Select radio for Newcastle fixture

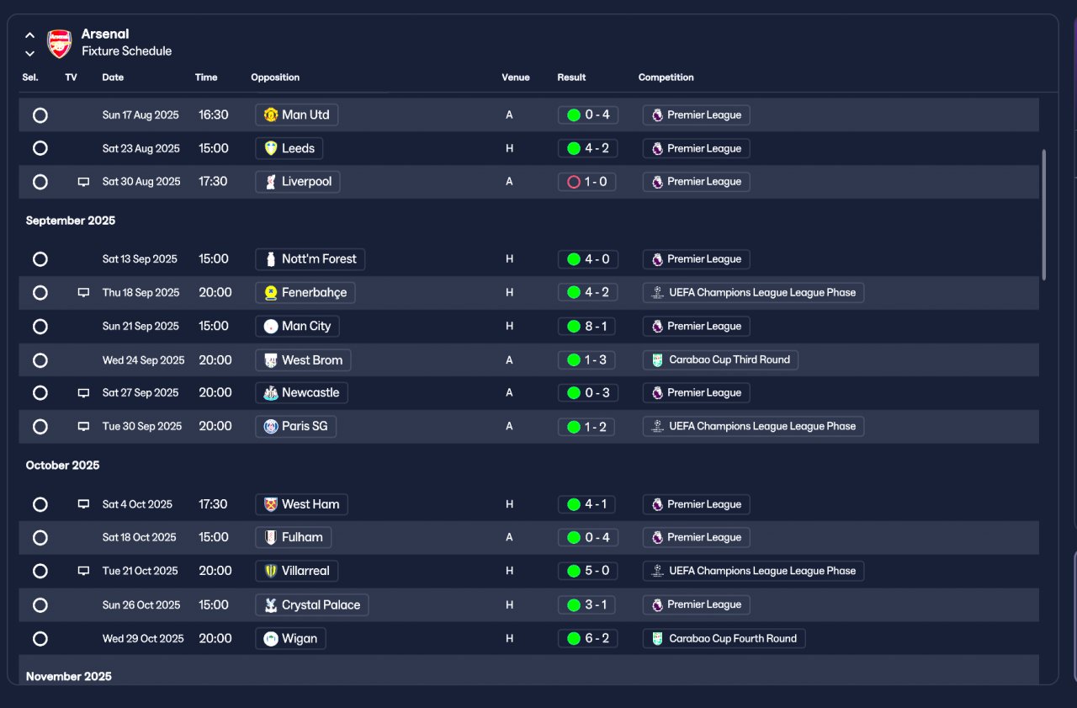pos(40,393)
